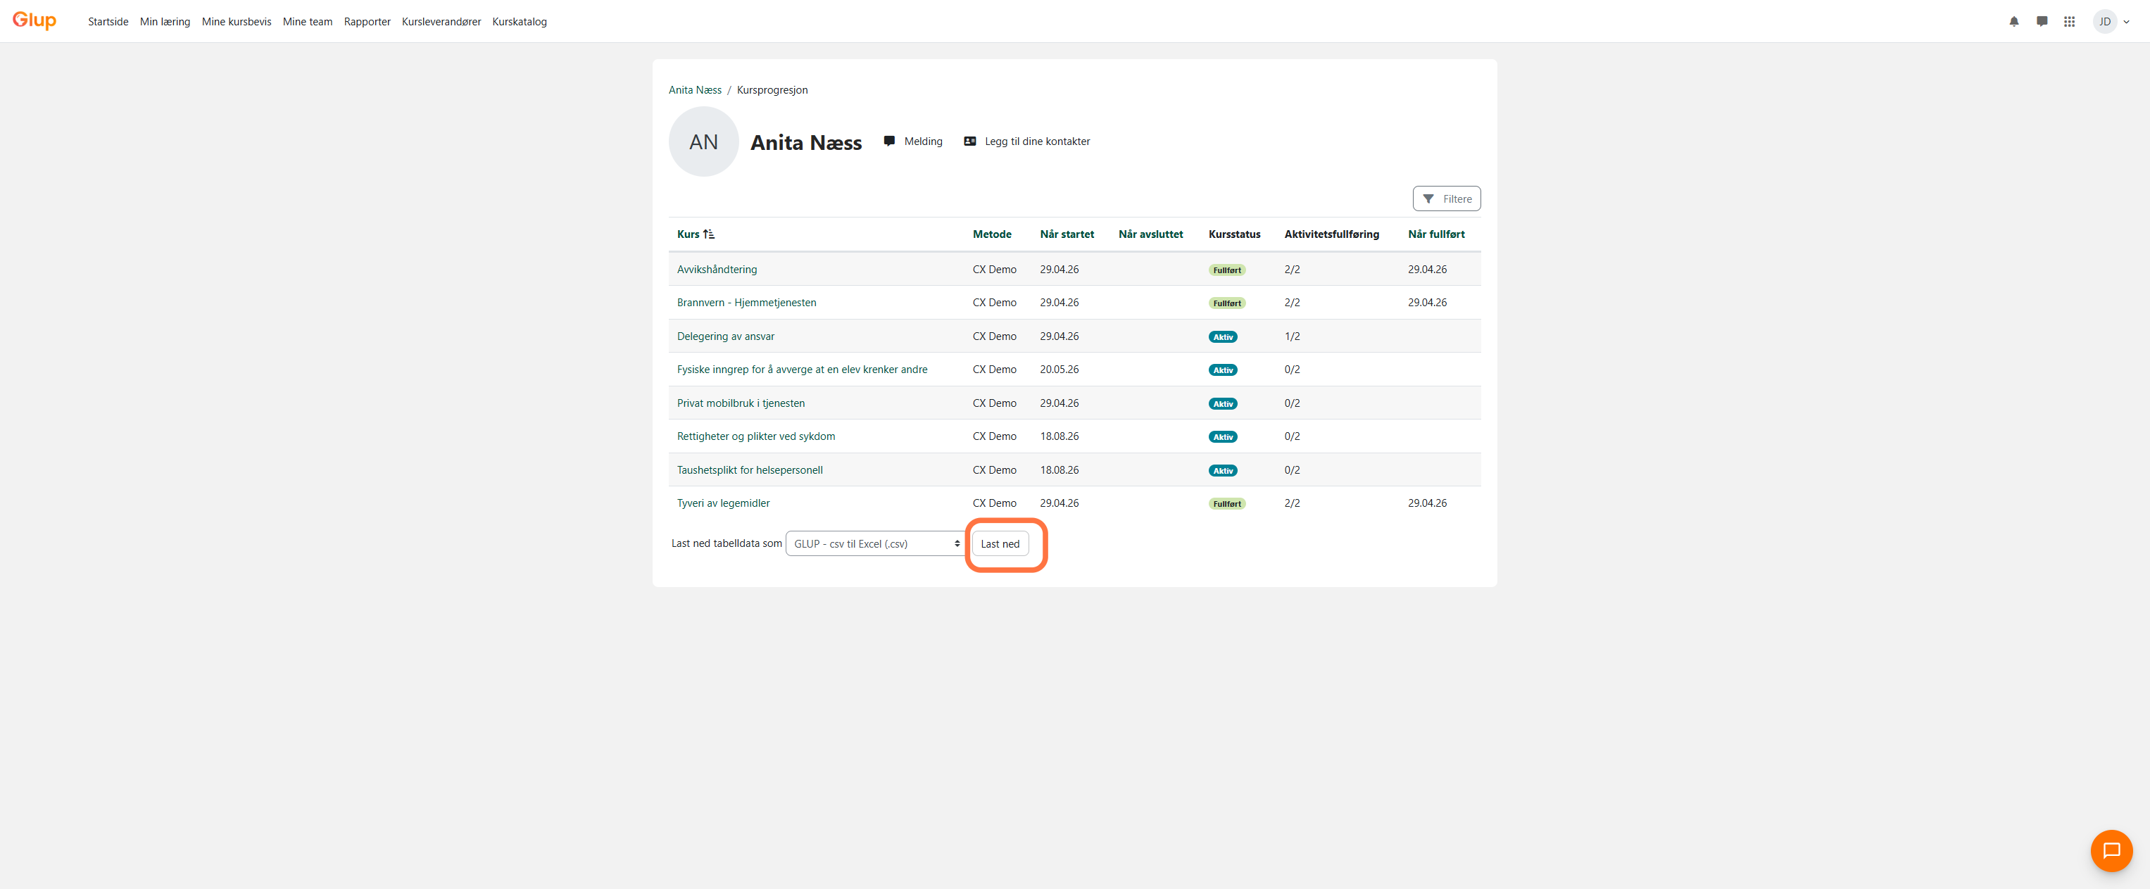The width and height of the screenshot is (2150, 889).
Task: Open the notifications bell icon
Action: point(2014,22)
